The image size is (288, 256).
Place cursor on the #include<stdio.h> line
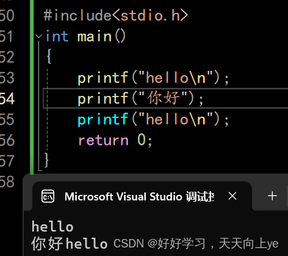coord(116,15)
